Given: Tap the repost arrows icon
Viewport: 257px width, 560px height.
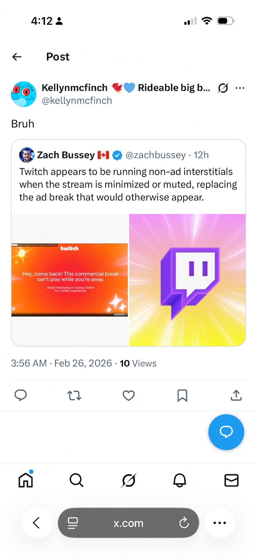Looking at the screenshot, I should point(74,395).
